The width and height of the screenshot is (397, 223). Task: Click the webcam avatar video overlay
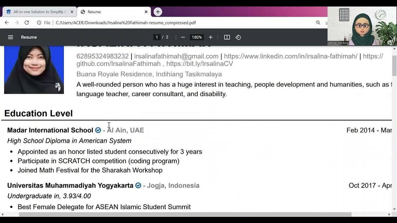[362, 26]
